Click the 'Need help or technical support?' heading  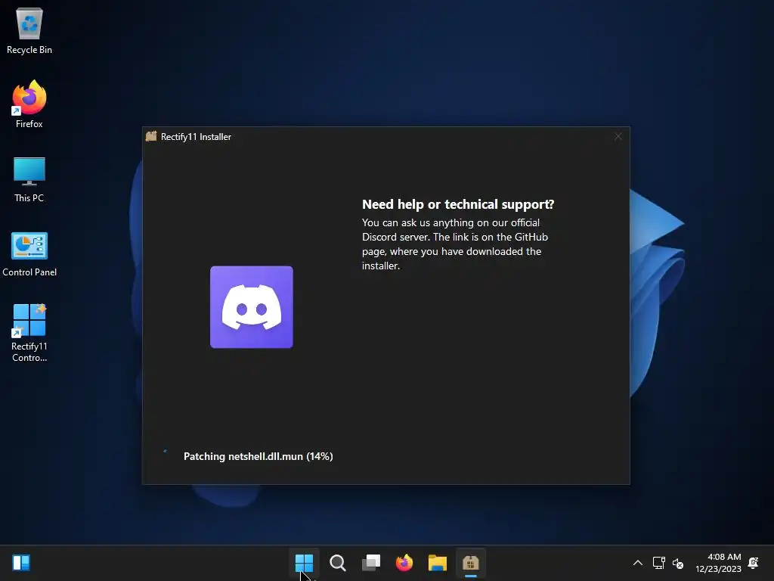[x=458, y=204]
